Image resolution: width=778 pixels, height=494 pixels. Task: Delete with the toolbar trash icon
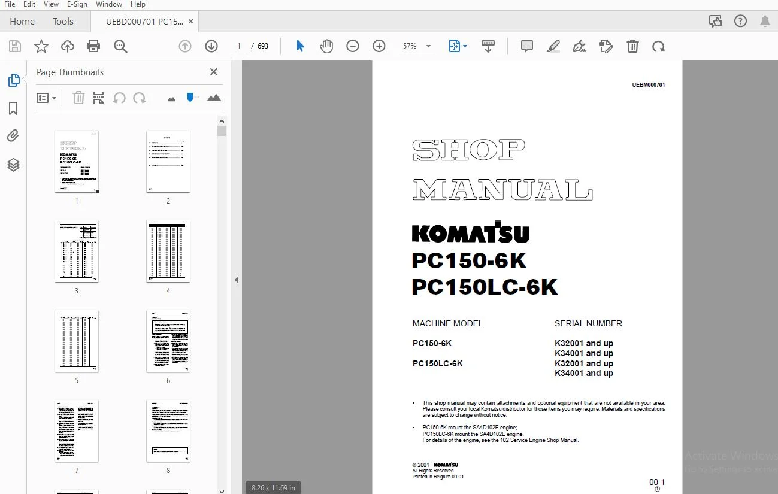632,46
